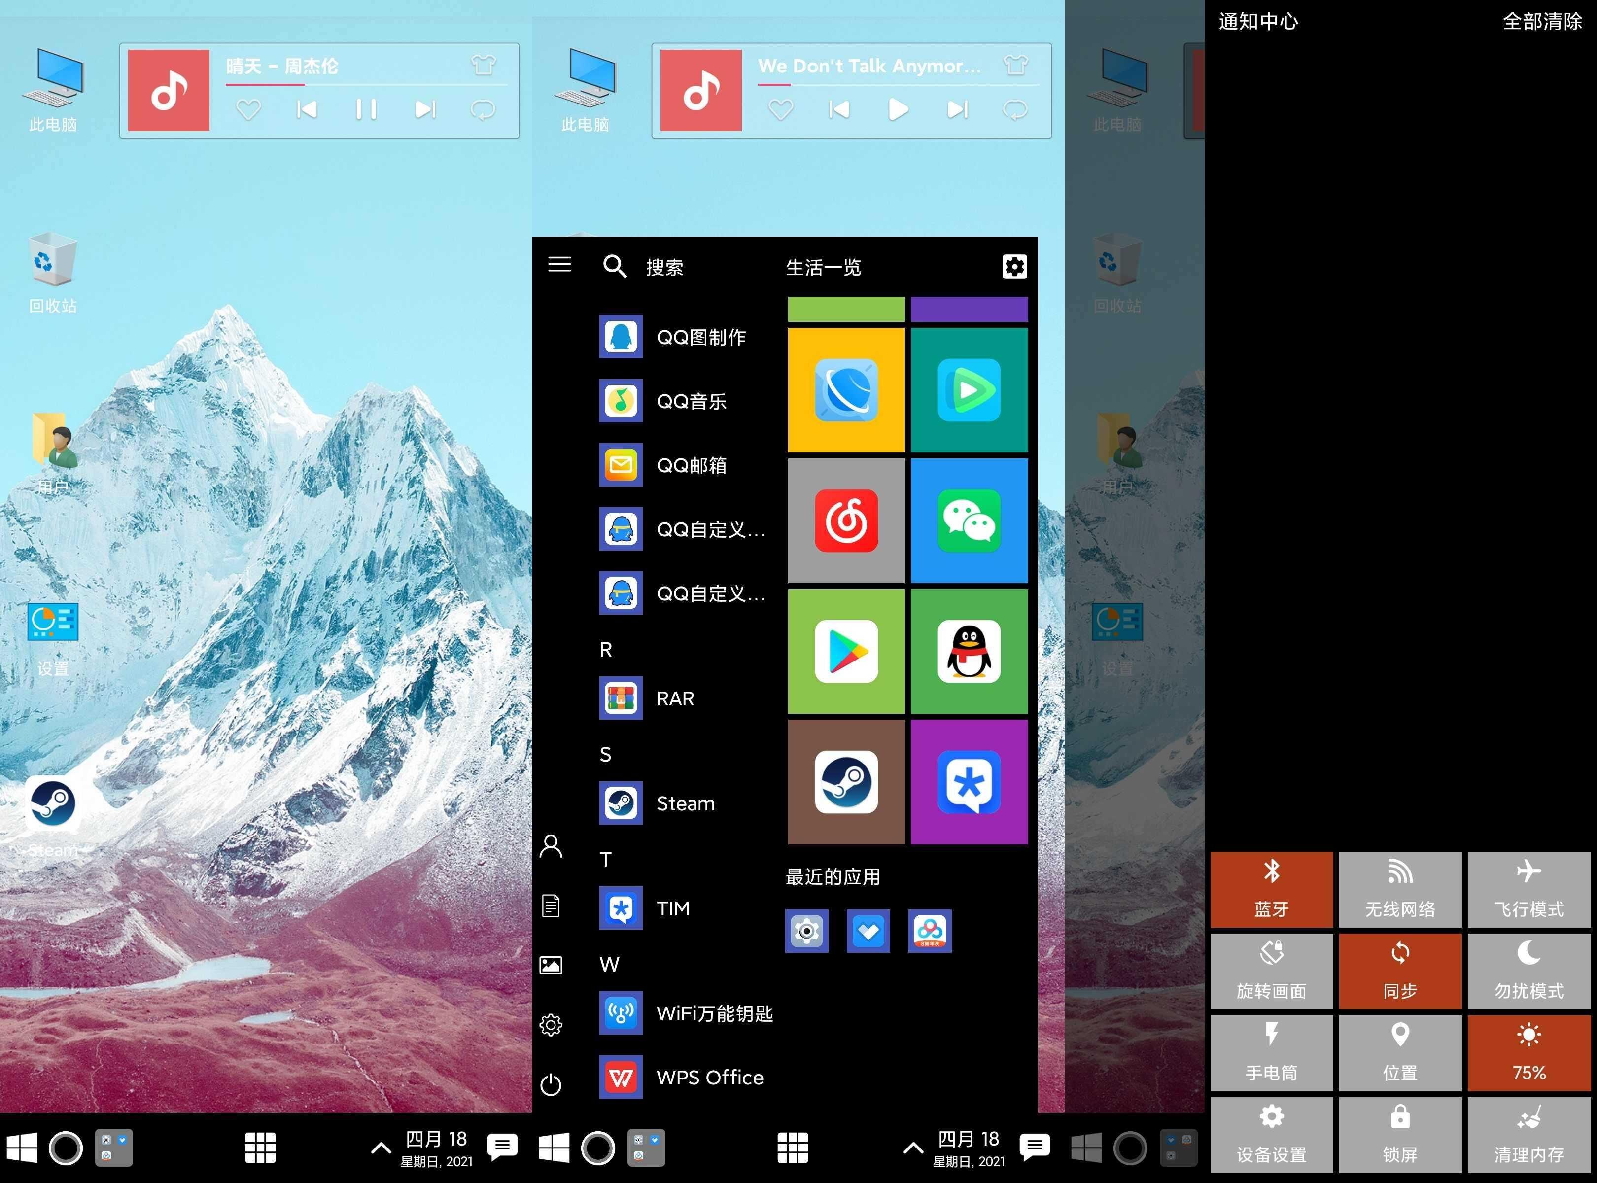
Task: Expand tray arrow on middle taskbar
Action: tap(913, 1148)
